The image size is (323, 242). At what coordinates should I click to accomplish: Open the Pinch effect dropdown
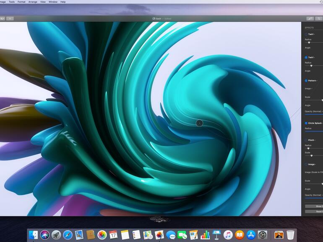pos(312,140)
